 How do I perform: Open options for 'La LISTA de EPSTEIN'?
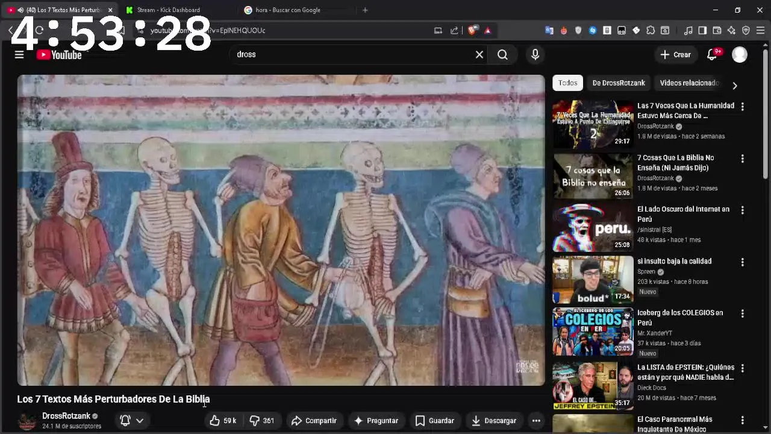click(742, 368)
